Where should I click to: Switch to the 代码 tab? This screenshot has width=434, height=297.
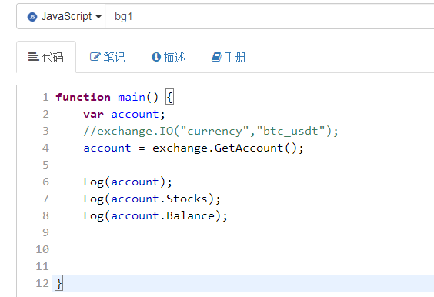(x=46, y=57)
